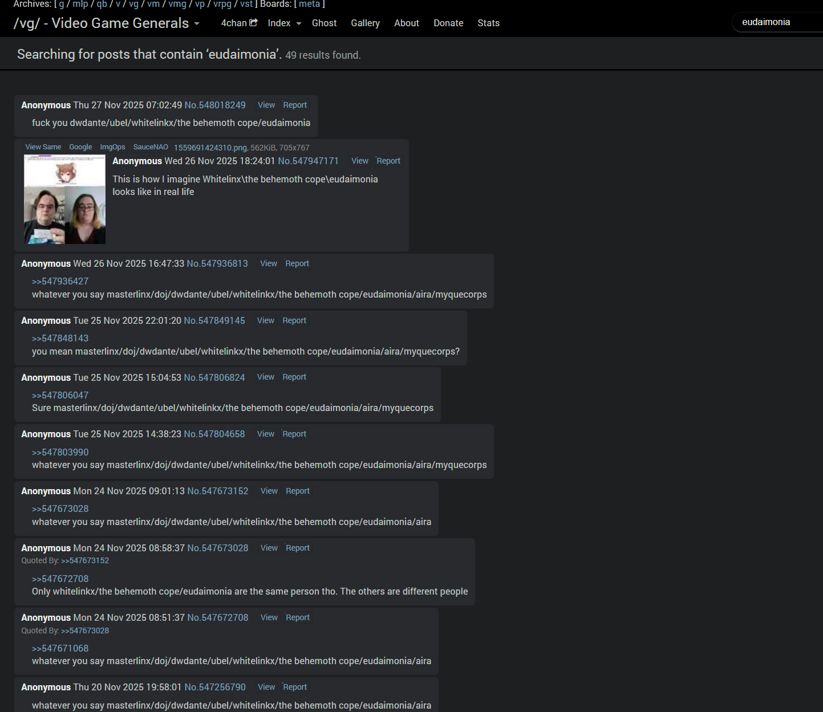The image size is (823, 712).
Task: View post No.548018249
Action: click(x=266, y=105)
